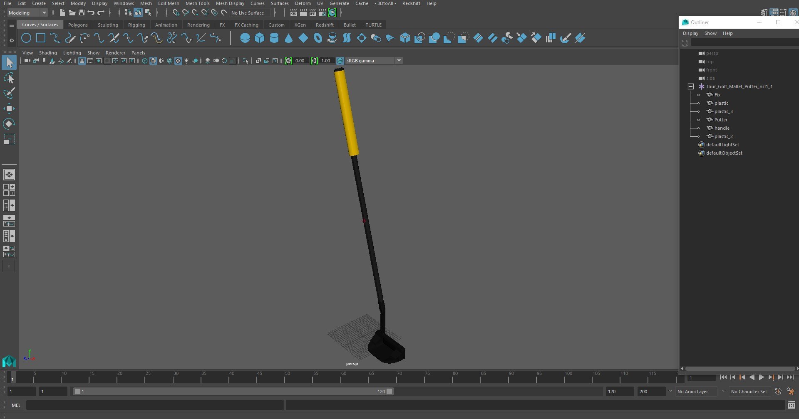The image size is (799, 419).
Task: Activate the Move tool
Action: 9,109
